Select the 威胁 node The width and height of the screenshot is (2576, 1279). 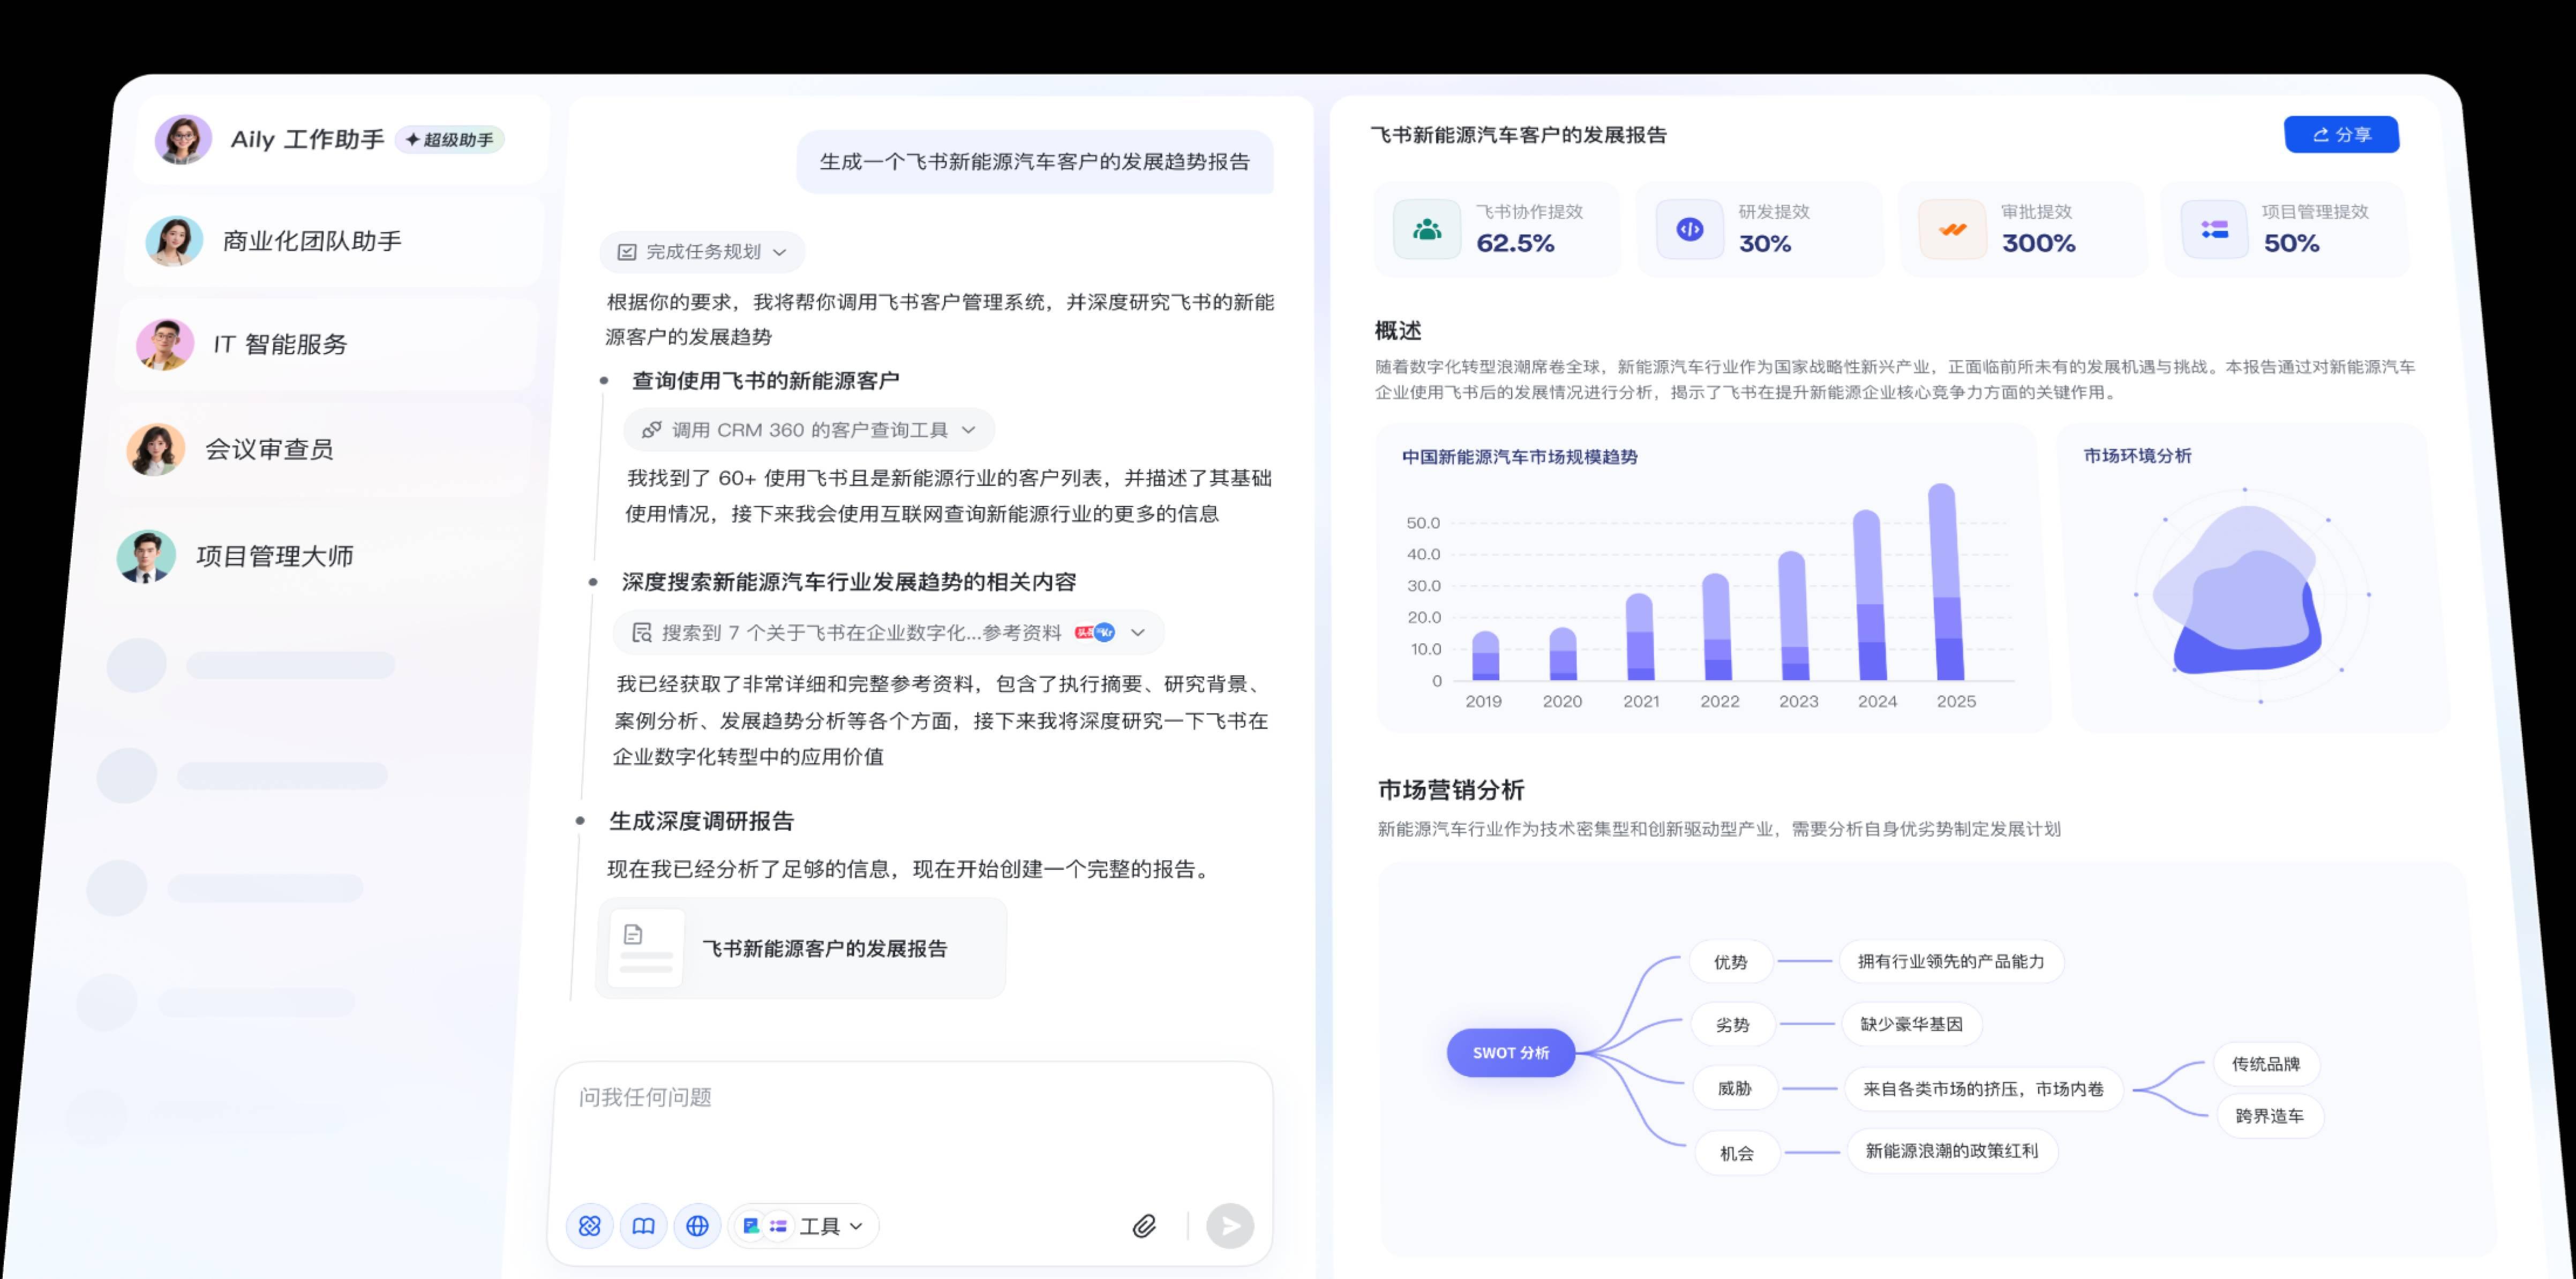(x=1734, y=1088)
